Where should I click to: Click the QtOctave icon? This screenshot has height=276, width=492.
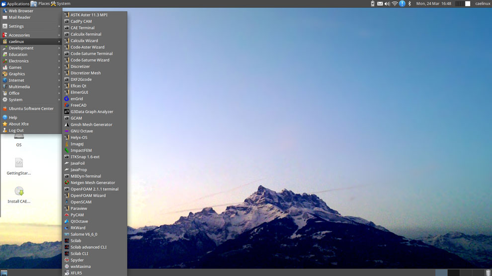tap(67, 221)
